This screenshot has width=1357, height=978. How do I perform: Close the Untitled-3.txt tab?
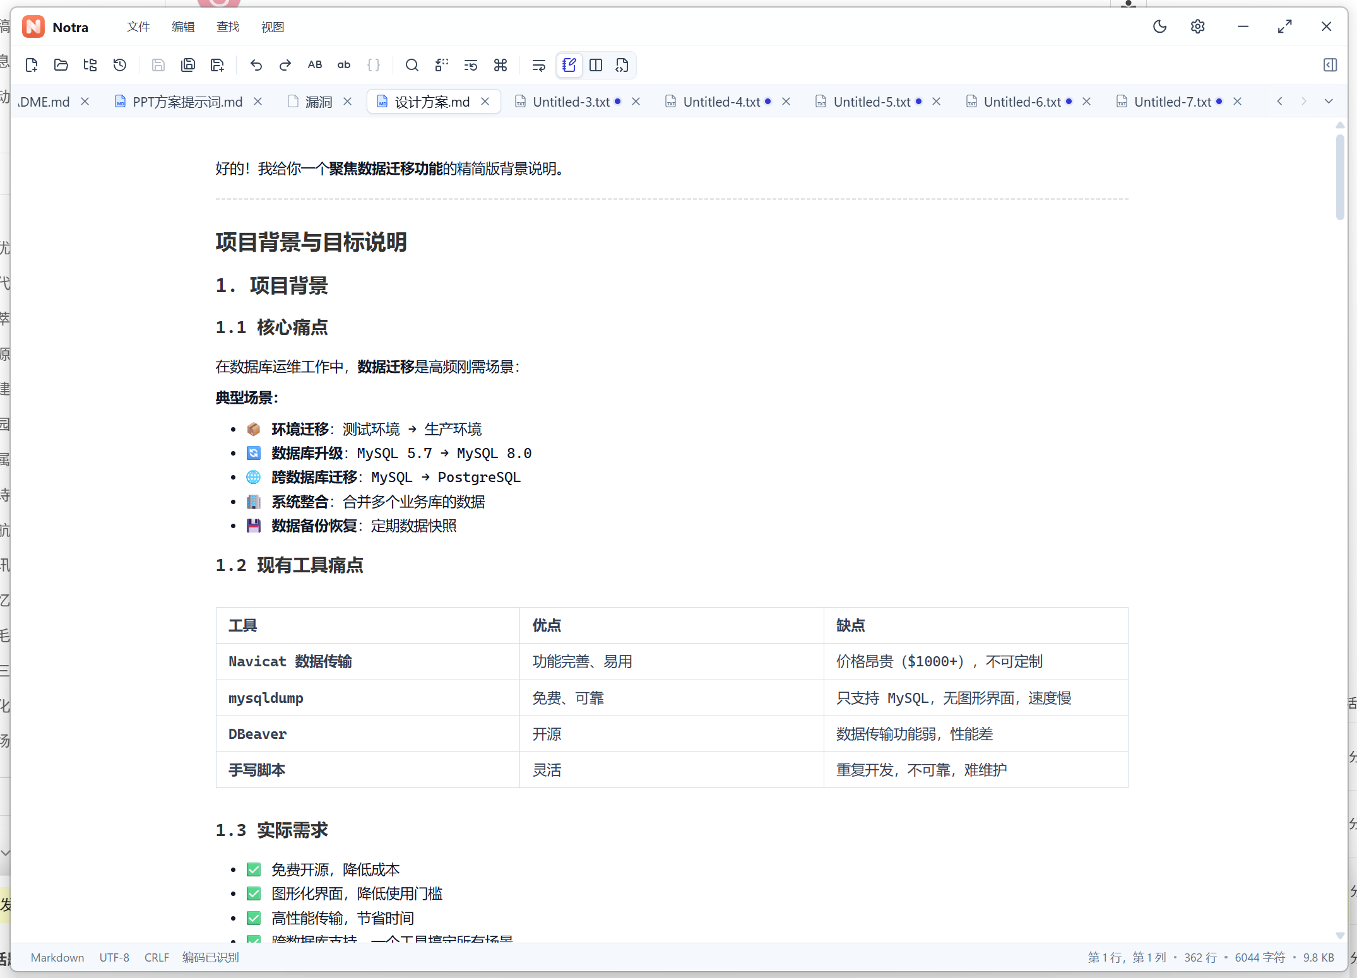pyautogui.click(x=636, y=102)
